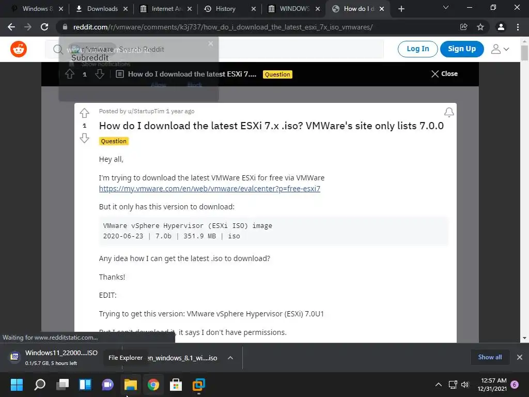Click the address bar URL
This screenshot has width=529, height=397.
[x=223, y=27]
